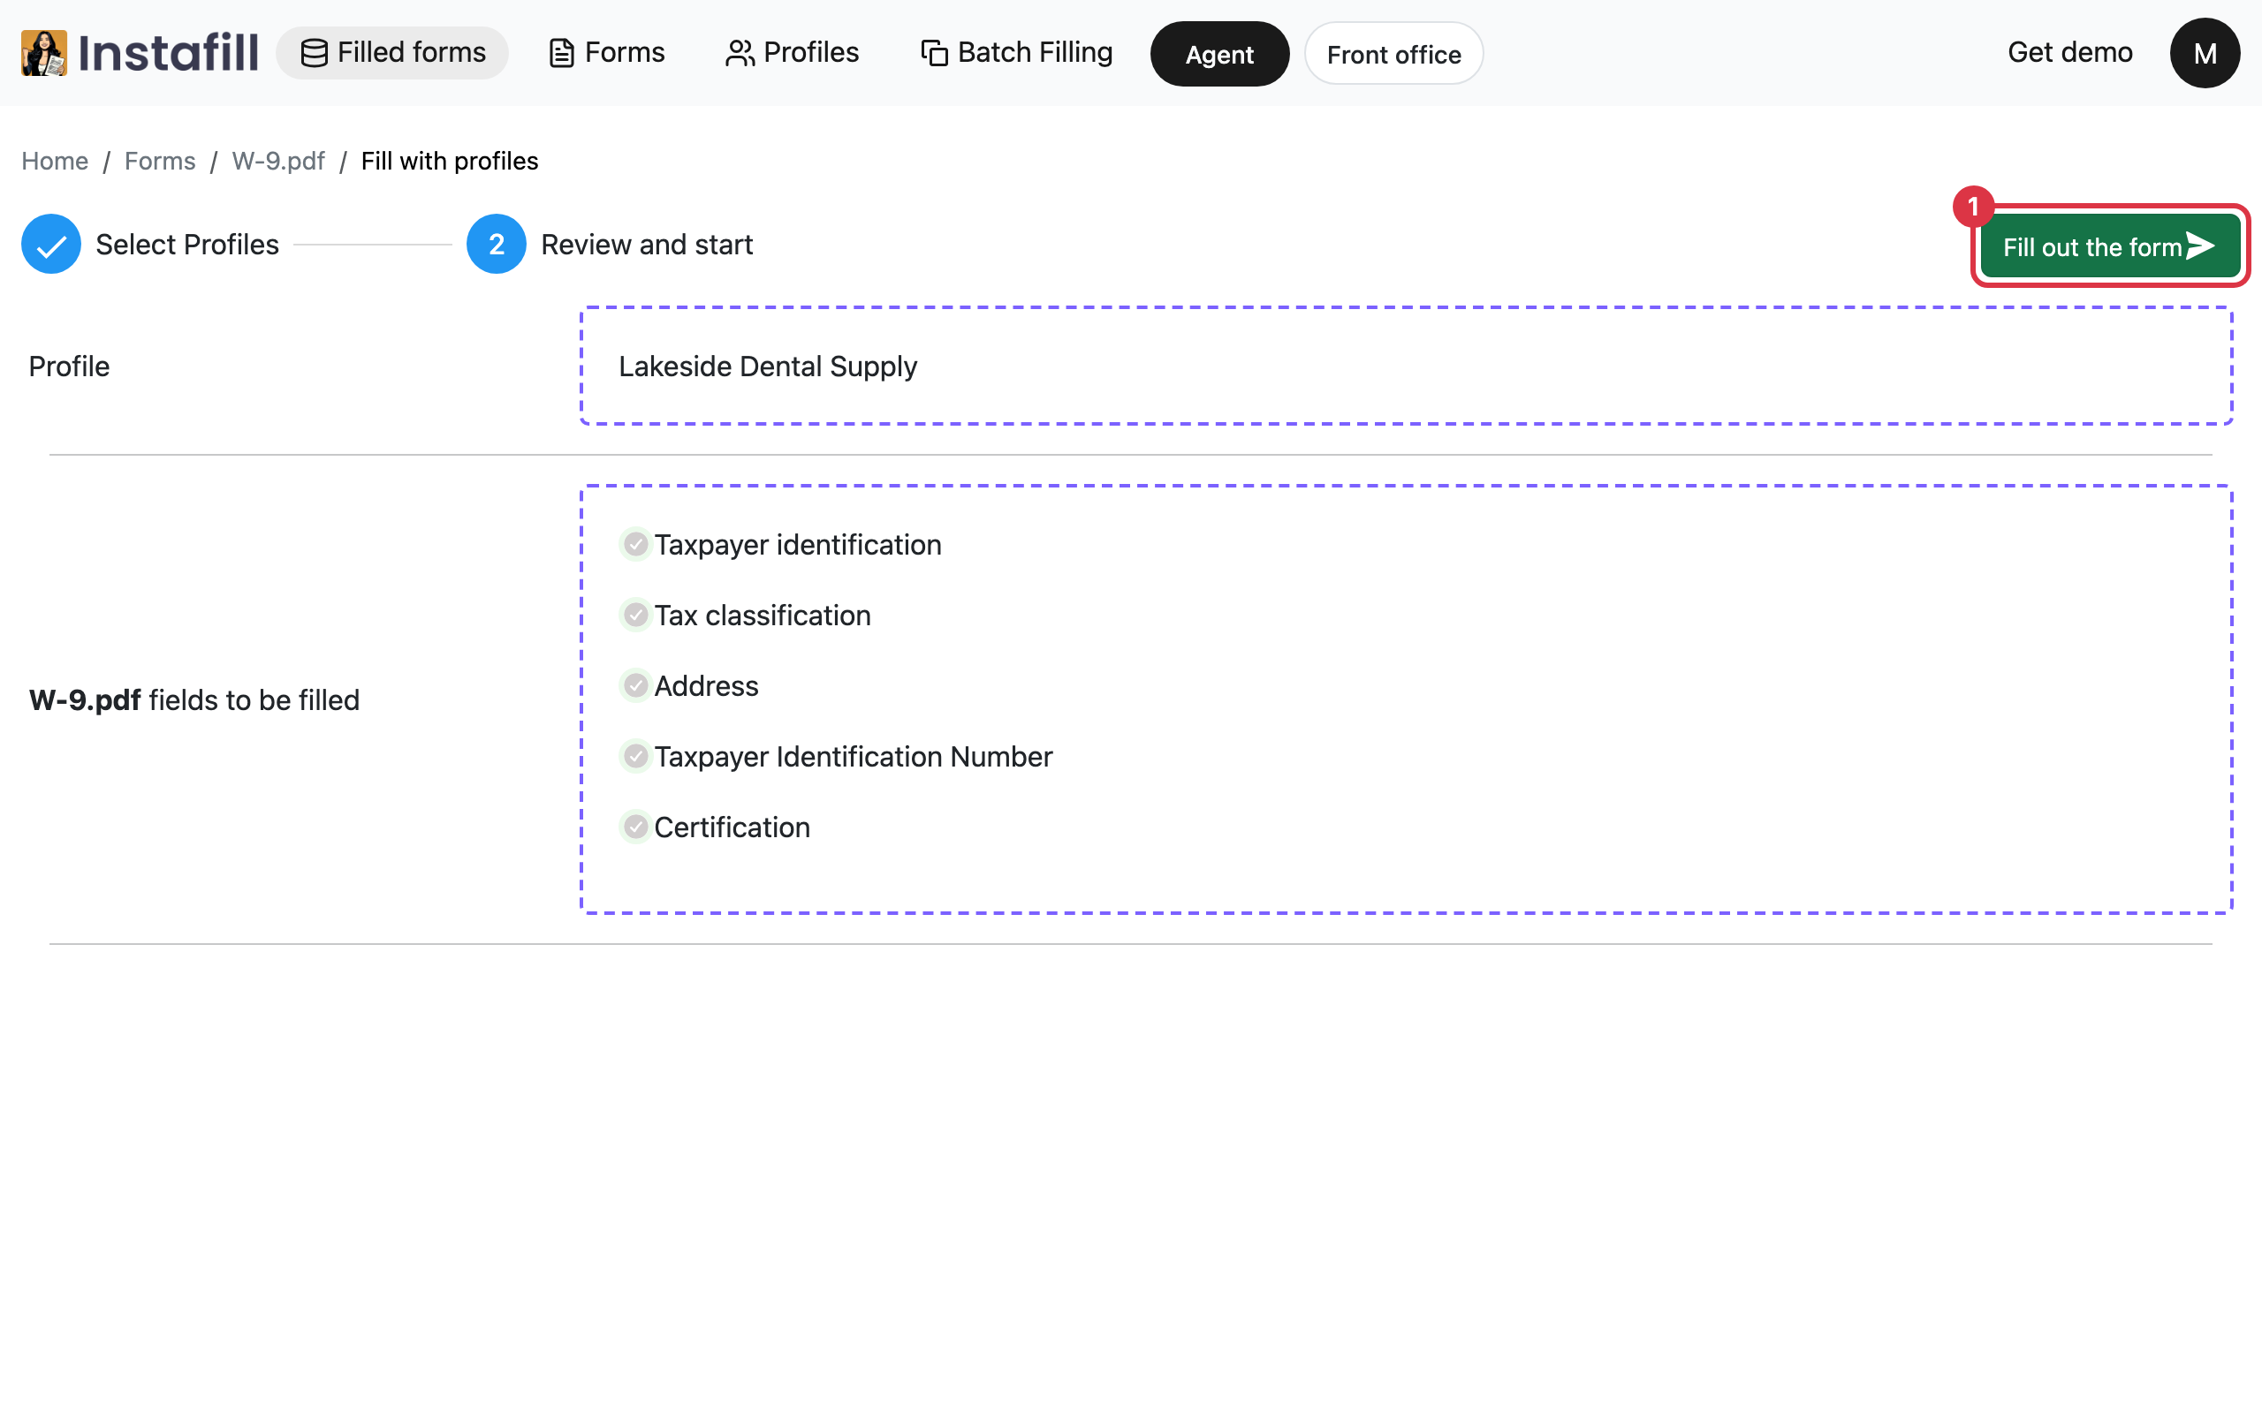Click the Certification field label
The height and width of the screenshot is (1413, 2262).
click(732, 828)
